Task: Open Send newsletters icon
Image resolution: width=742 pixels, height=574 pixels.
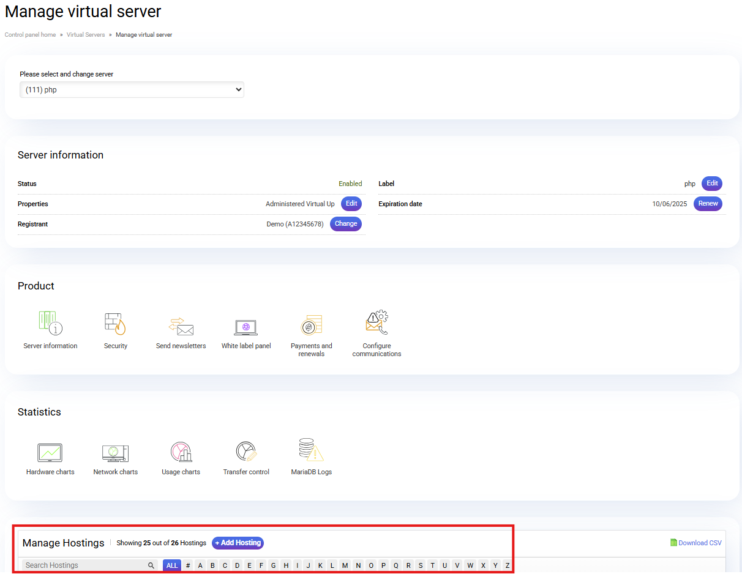Action: [x=181, y=325]
